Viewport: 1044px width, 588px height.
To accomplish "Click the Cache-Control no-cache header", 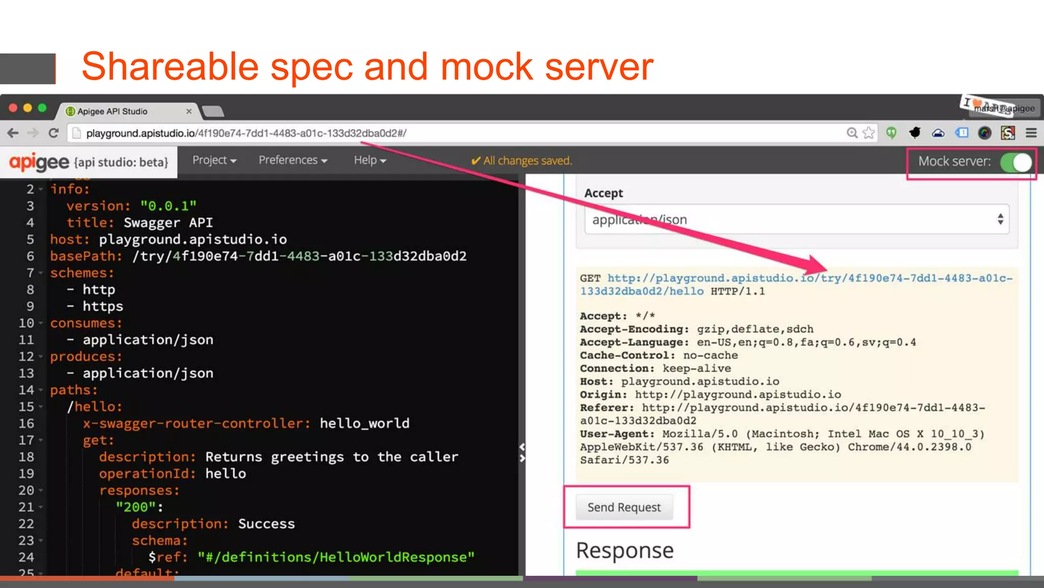I will (x=659, y=355).
